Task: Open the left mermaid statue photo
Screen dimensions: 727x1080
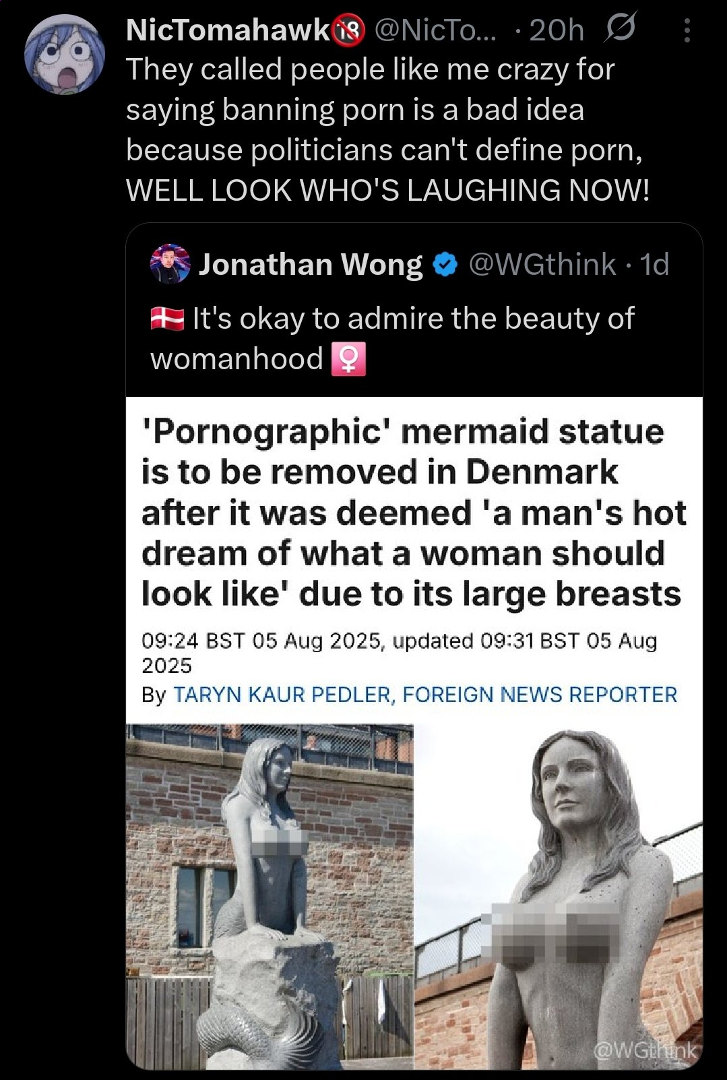Action: 270,896
